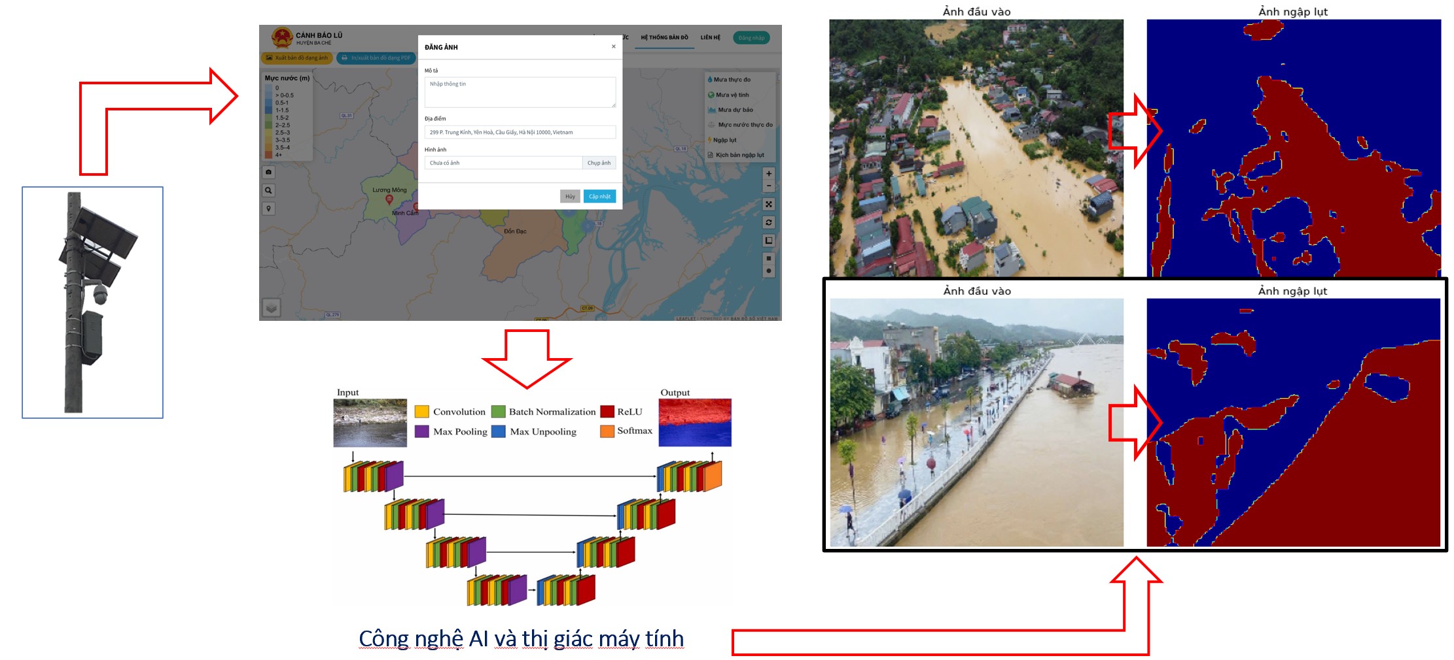Click the red ReLU legend square

point(607,412)
